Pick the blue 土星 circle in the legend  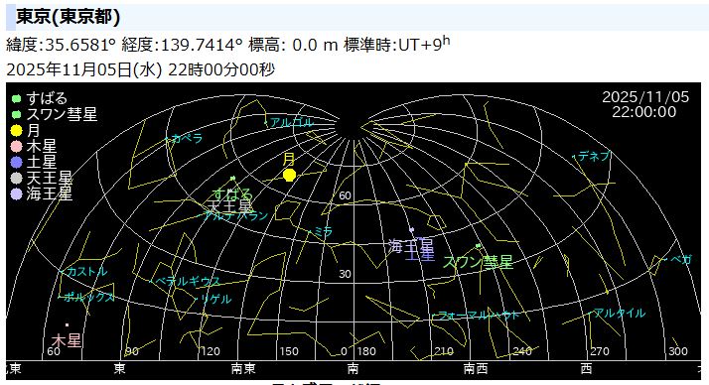pos(16,162)
